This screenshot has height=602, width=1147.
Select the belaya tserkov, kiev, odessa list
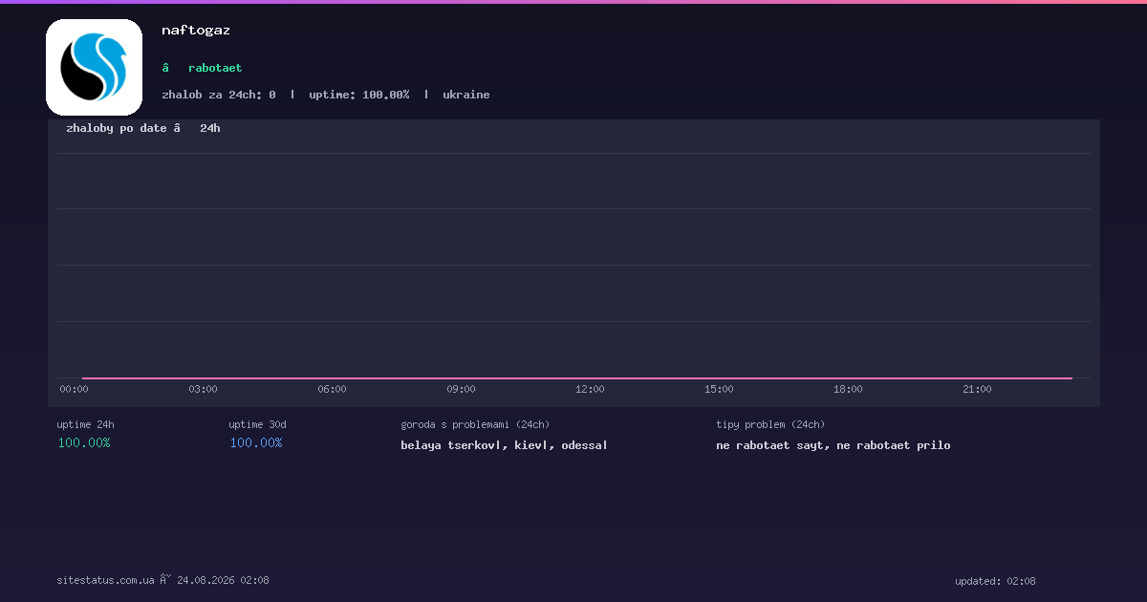[504, 445]
